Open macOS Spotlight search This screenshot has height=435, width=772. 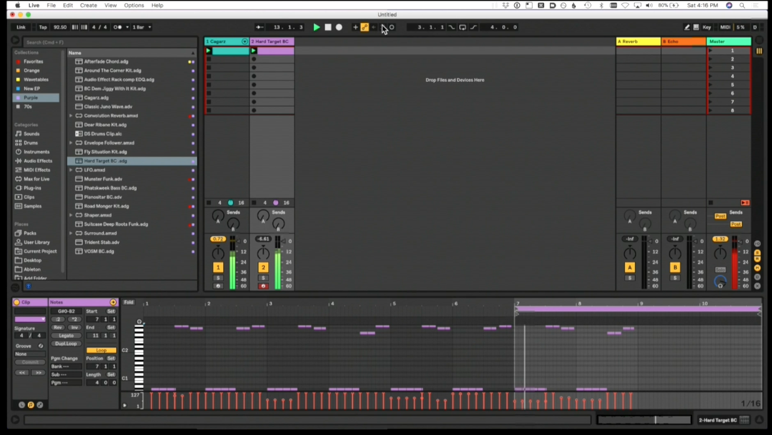pos(742,5)
